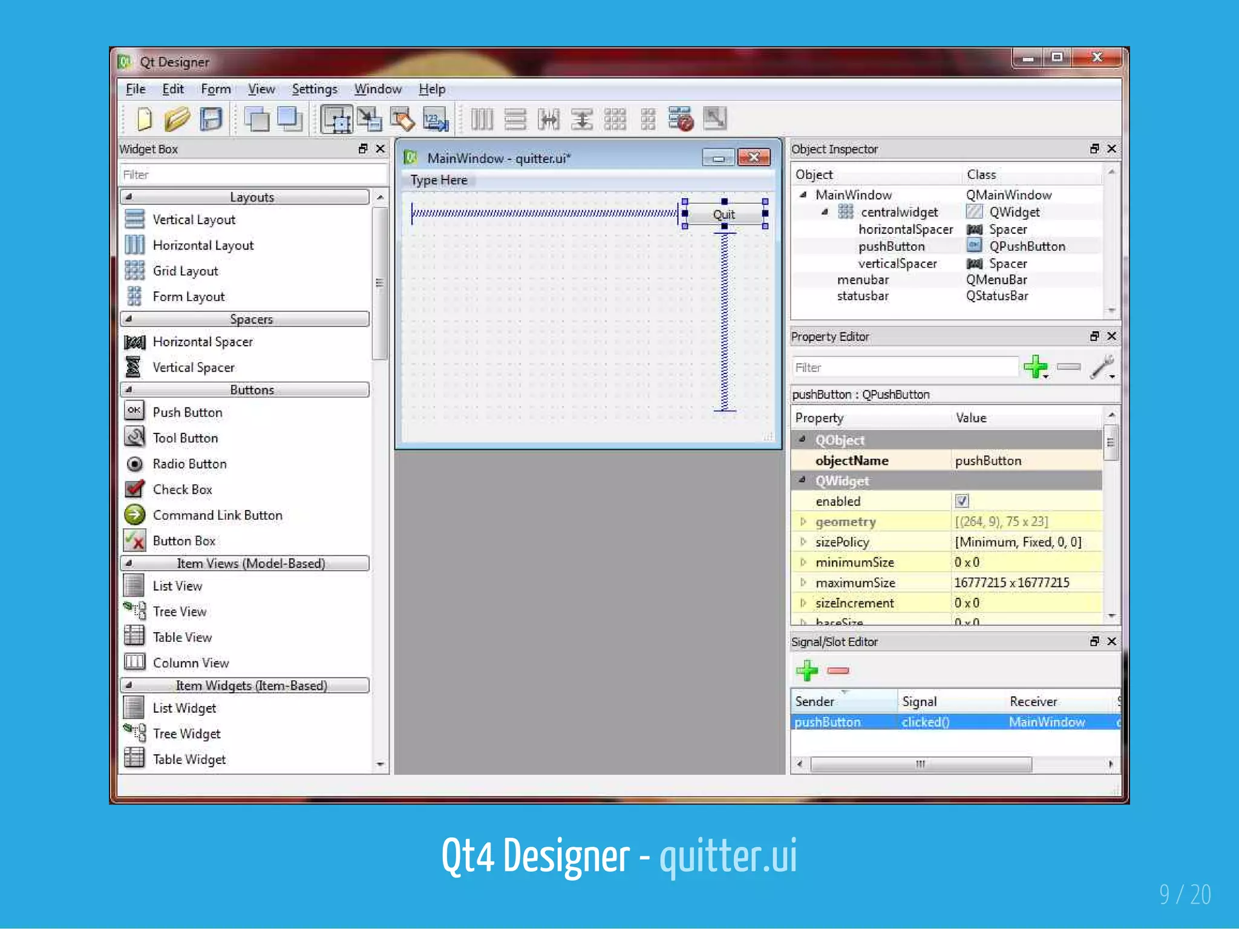Image resolution: width=1239 pixels, height=929 pixels.
Task: Open the Form menu
Action: 216,89
